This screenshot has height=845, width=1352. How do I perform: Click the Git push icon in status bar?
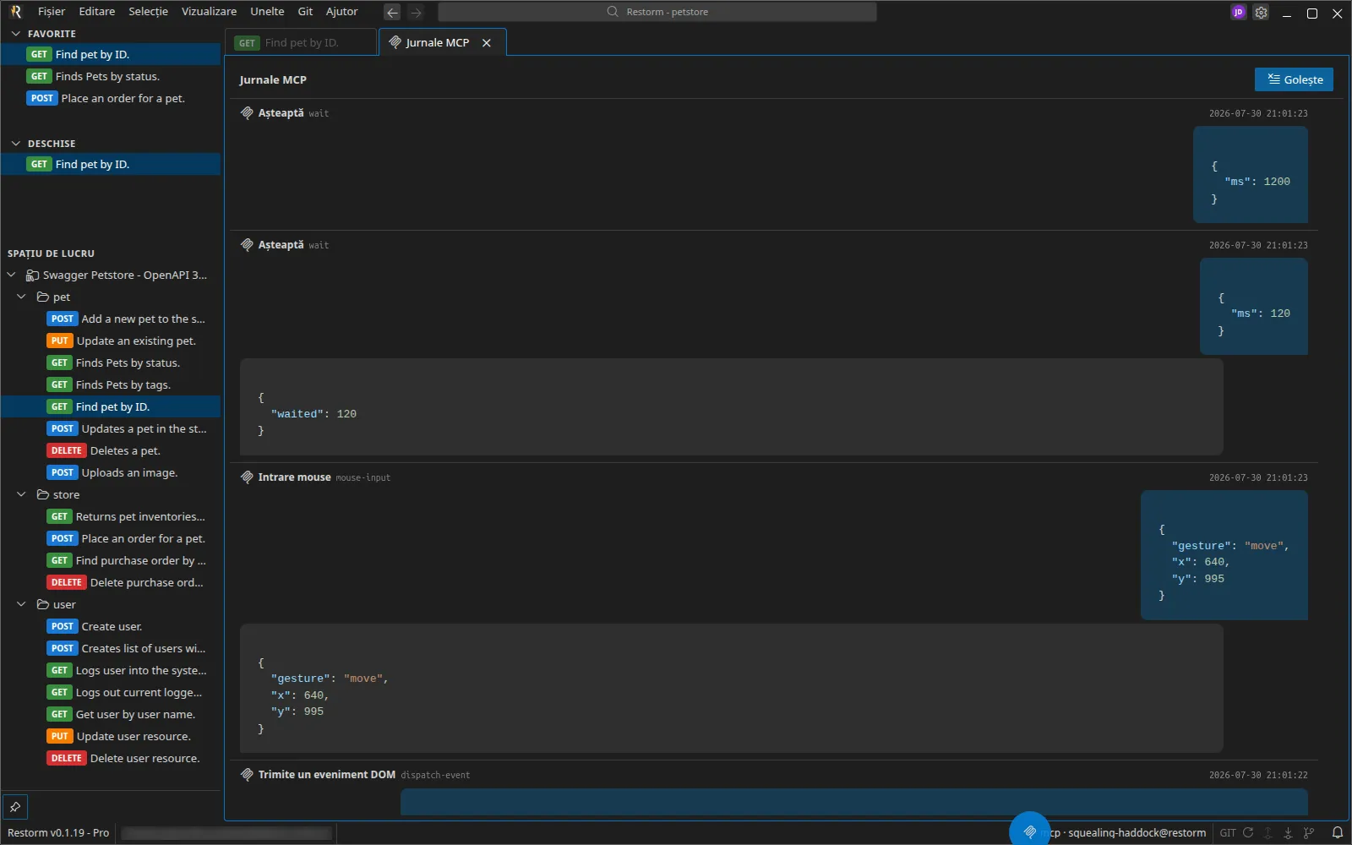coord(1268,832)
